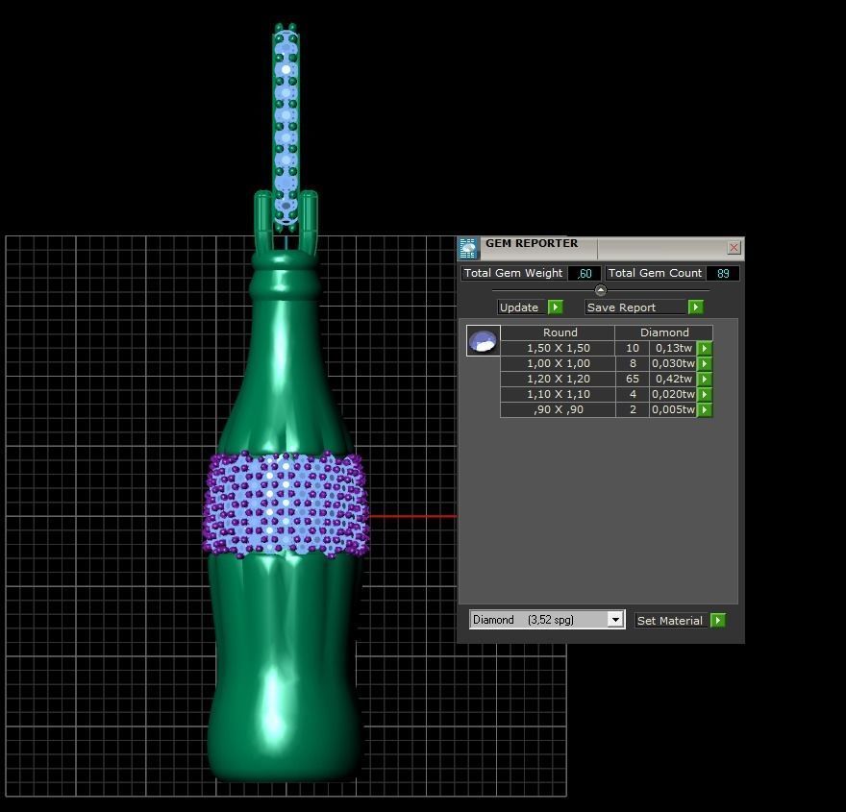The width and height of the screenshot is (846, 812).
Task: Click the GEM REPORTER title bar
Action: coord(602,247)
